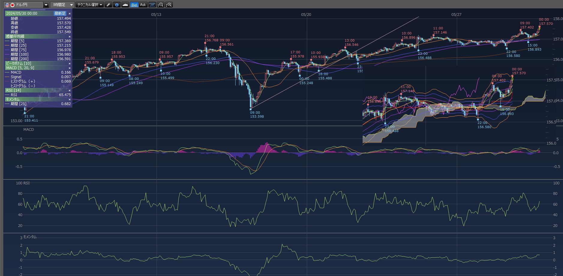Expand the 1時間足 timeframe dropdown

[71, 5]
